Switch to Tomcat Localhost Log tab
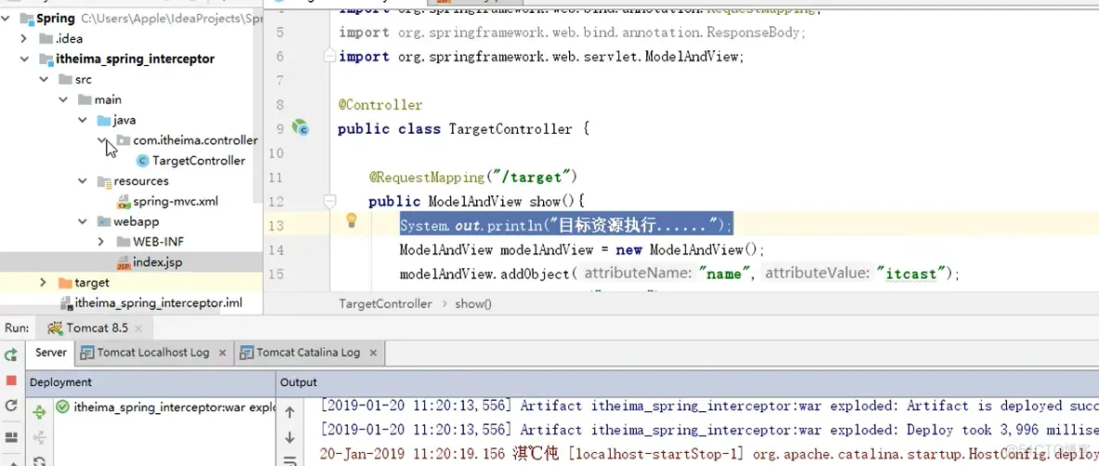Image resolution: width=1099 pixels, height=466 pixels. point(153,353)
